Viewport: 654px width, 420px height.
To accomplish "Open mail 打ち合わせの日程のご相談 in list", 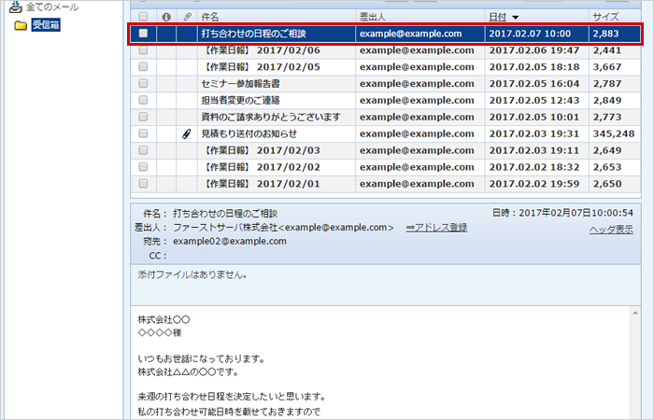I will (x=253, y=34).
